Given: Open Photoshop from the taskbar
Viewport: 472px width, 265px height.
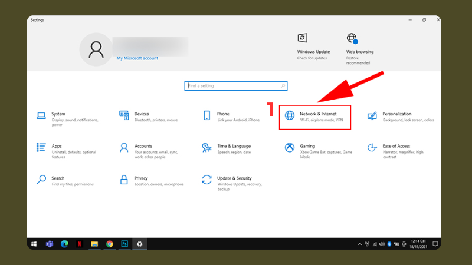Looking at the screenshot, I should pyautogui.click(x=124, y=244).
